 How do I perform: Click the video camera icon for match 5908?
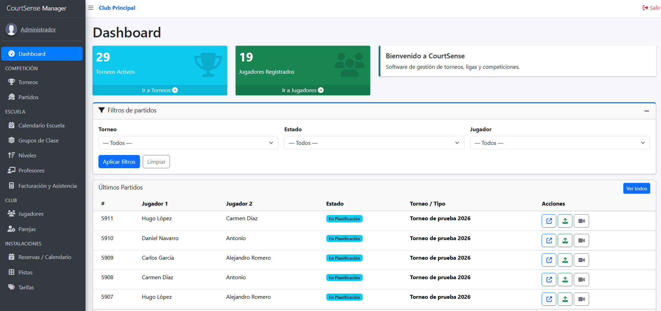581,280
